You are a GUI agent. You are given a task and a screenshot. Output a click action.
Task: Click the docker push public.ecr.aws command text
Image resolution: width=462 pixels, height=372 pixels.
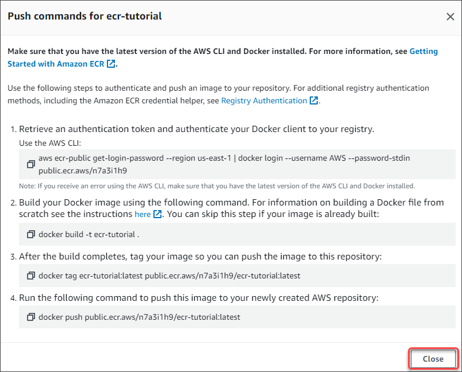(x=140, y=317)
